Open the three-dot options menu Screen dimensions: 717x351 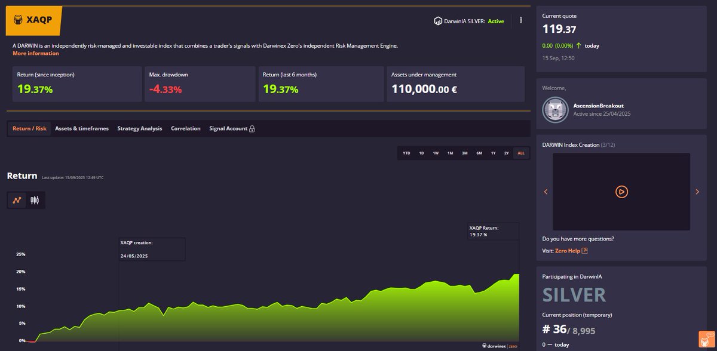pos(521,20)
